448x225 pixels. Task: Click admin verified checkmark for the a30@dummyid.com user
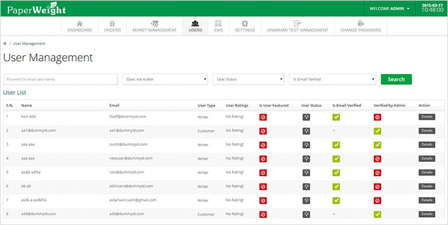point(377,214)
